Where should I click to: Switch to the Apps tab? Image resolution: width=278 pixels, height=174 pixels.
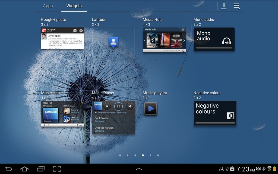click(48, 6)
